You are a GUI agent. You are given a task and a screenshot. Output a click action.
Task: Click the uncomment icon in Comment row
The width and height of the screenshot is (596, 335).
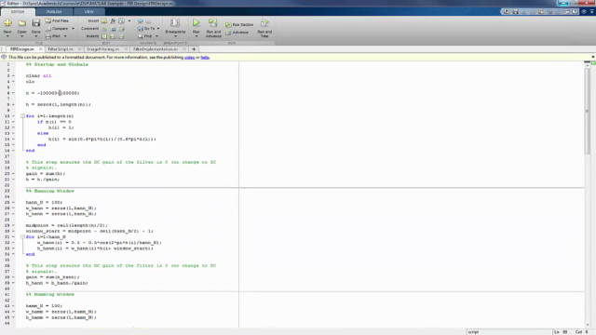pos(113,29)
